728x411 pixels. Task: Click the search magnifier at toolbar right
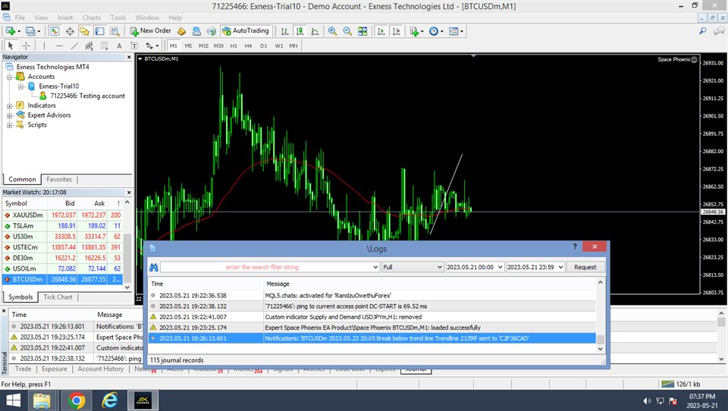pyautogui.click(x=703, y=30)
